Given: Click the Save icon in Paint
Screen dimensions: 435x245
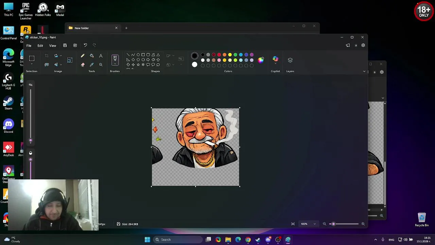Looking at the screenshot, I should [x=65, y=45].
